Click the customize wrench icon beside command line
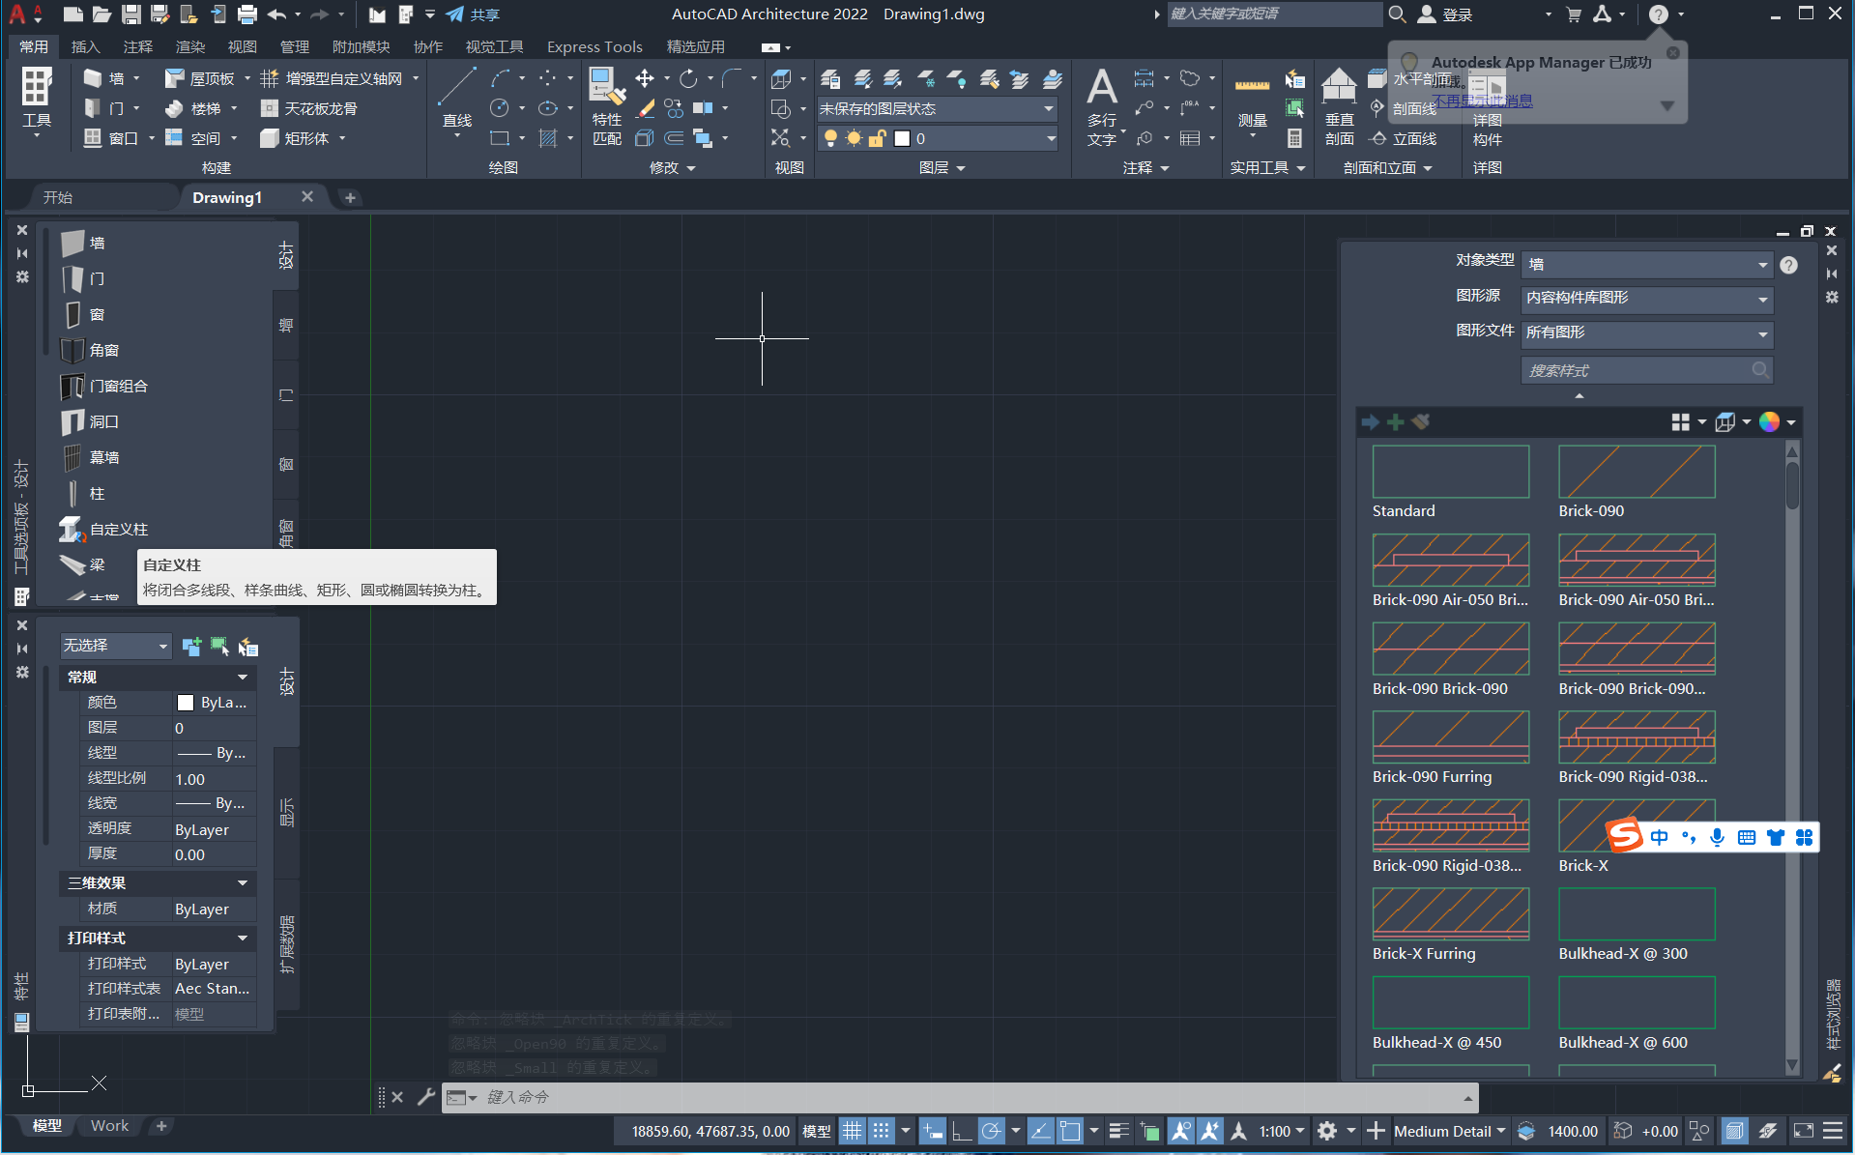The height and width of the screenshot is (1155, 1855). [425, 1097]
